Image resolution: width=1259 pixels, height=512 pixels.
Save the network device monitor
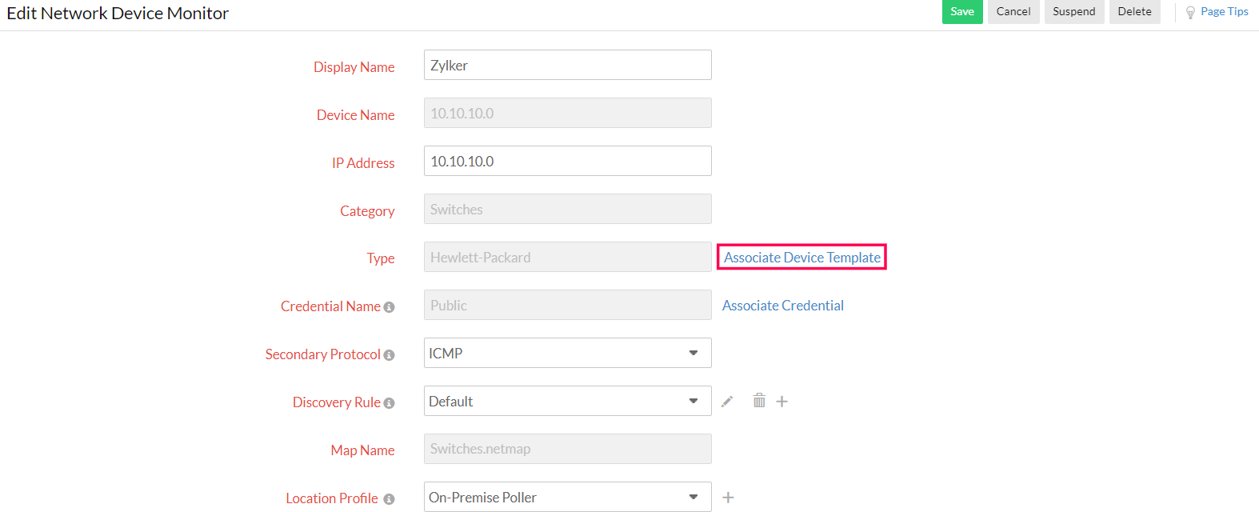tap(962, 12)
